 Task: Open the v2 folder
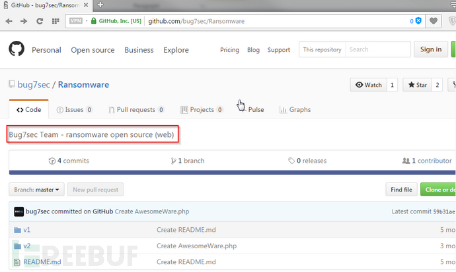click(26, 246)
